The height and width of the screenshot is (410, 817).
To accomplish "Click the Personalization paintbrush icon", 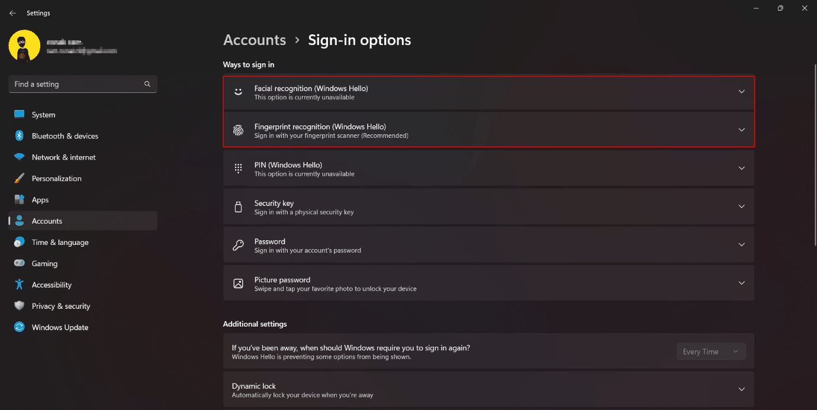I will coord(20,179).
